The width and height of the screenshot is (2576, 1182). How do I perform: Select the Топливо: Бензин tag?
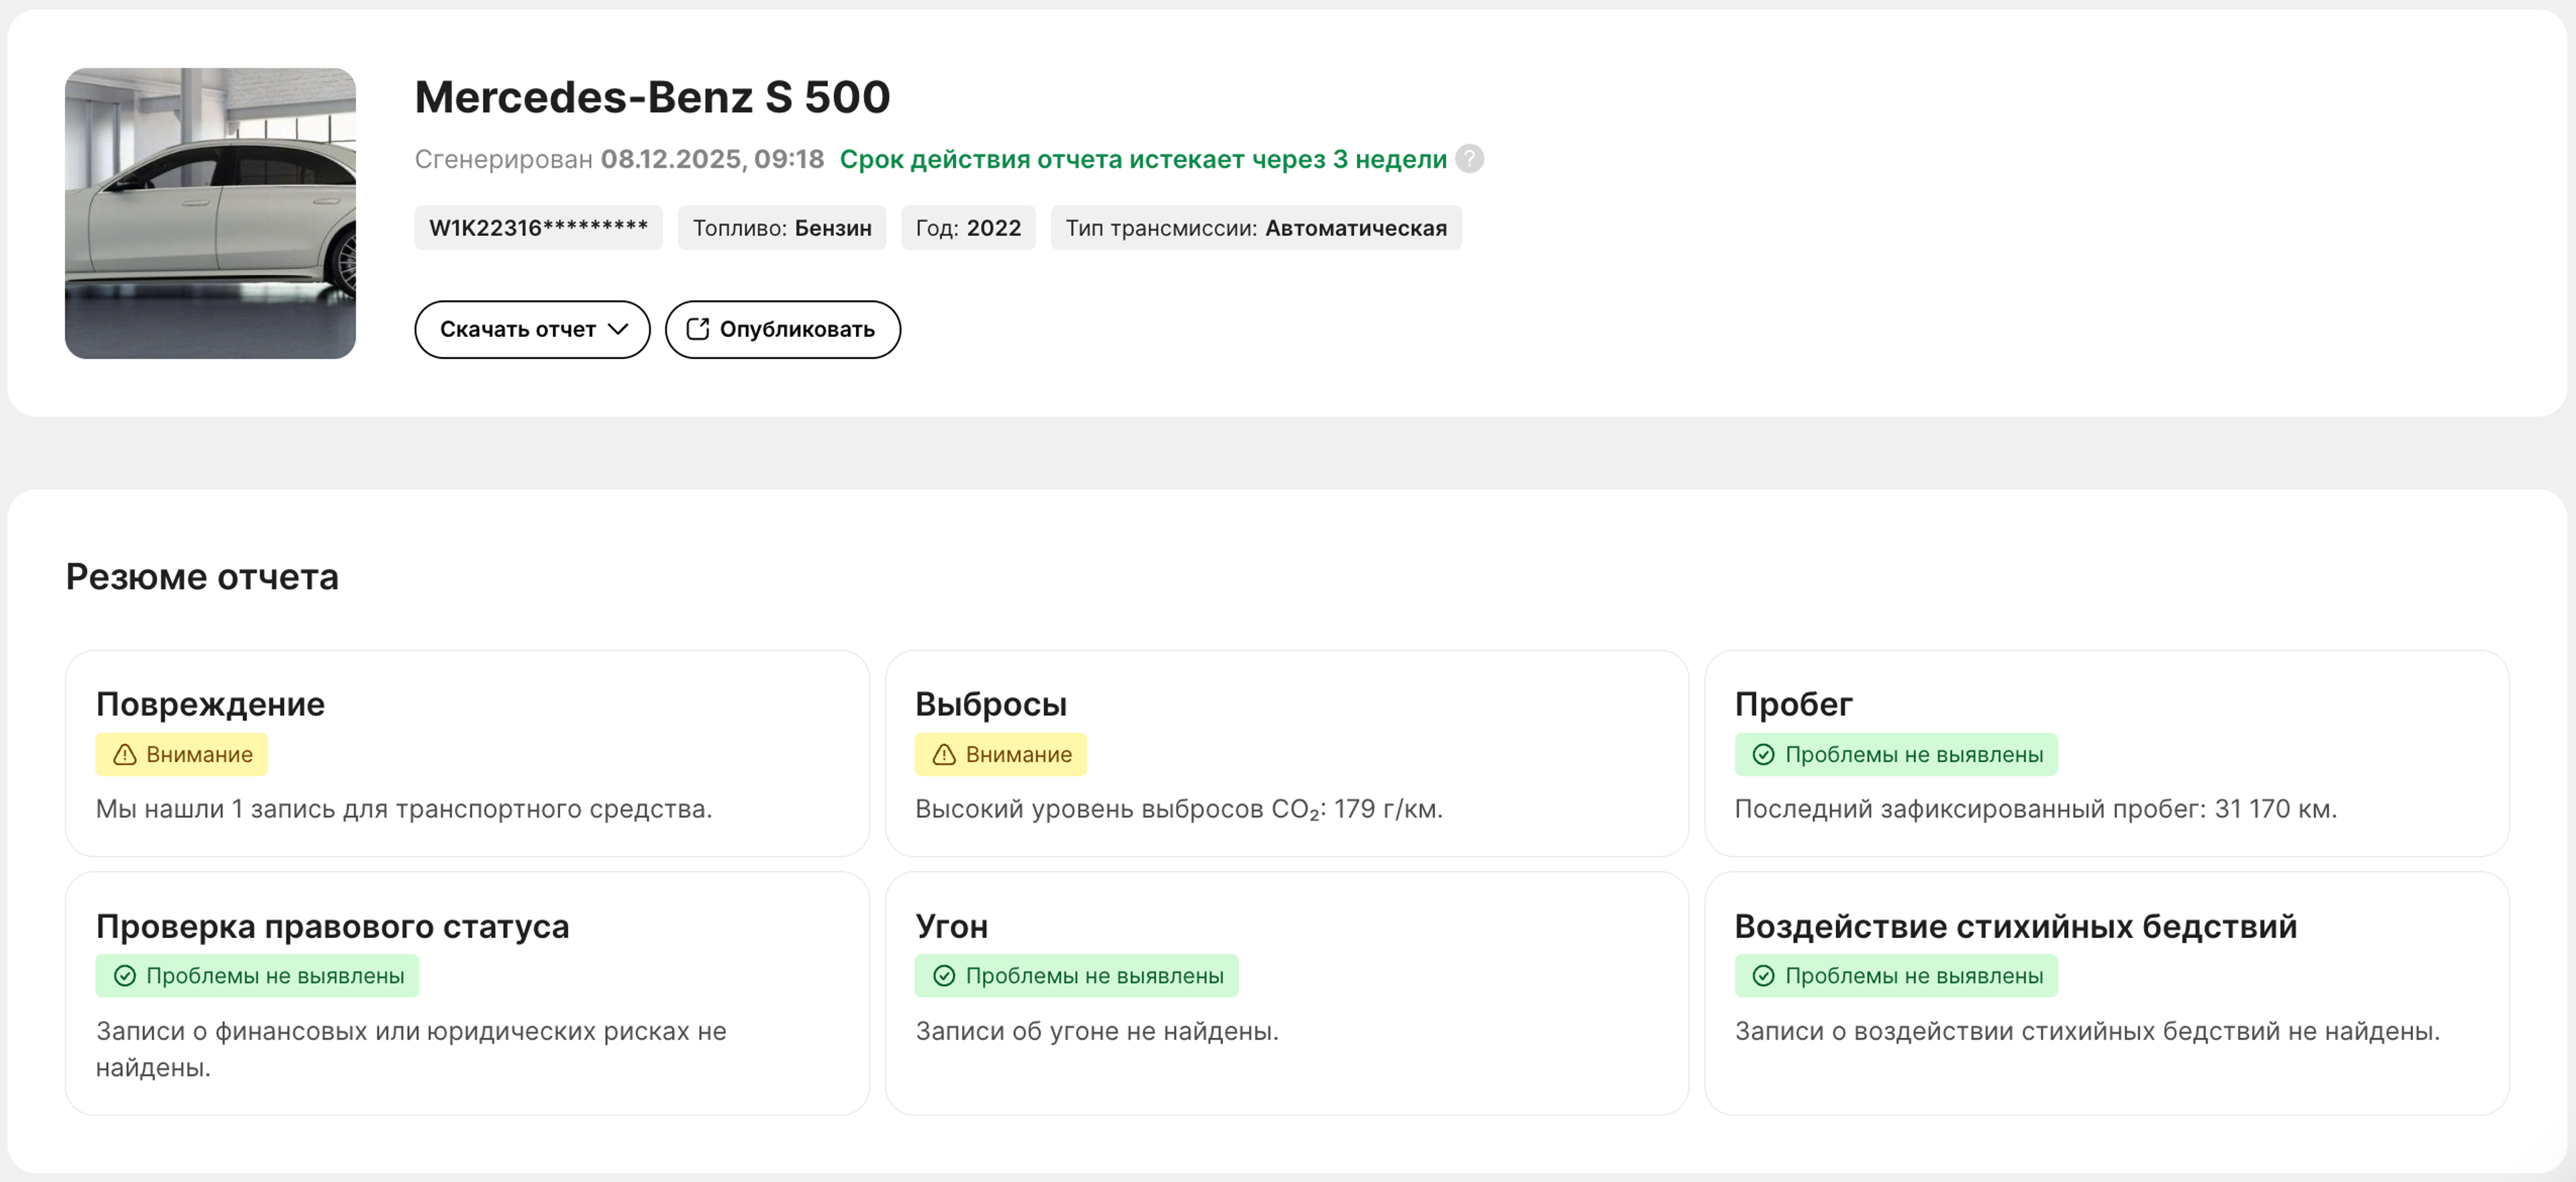[781, 228]
